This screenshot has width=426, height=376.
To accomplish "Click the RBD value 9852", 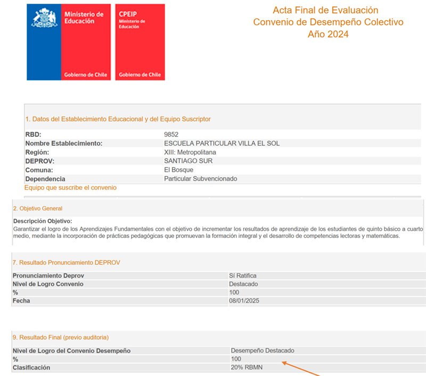I will (x=172, y=135).
